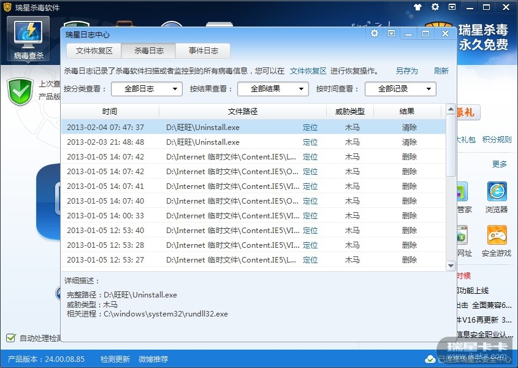Toggle 自动处理 checkbox in main window
This screenshot has height=368, width=518.
click(11, 338)
